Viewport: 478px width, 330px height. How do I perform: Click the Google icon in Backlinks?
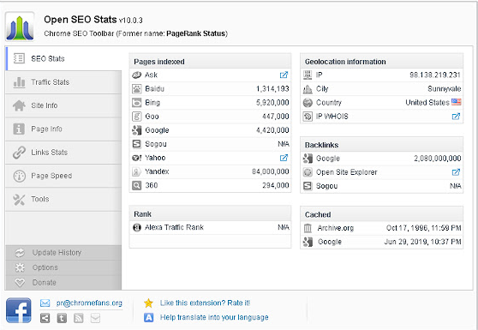[308, 159]
